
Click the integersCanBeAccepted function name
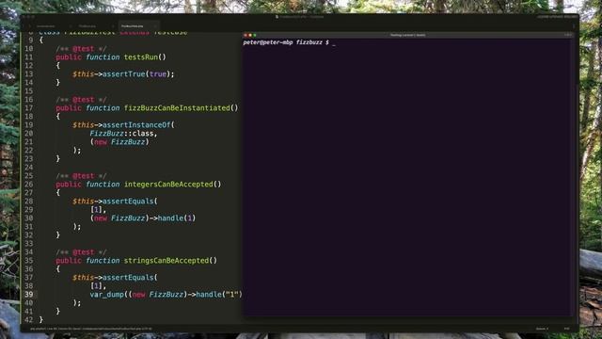click(168, 185)
